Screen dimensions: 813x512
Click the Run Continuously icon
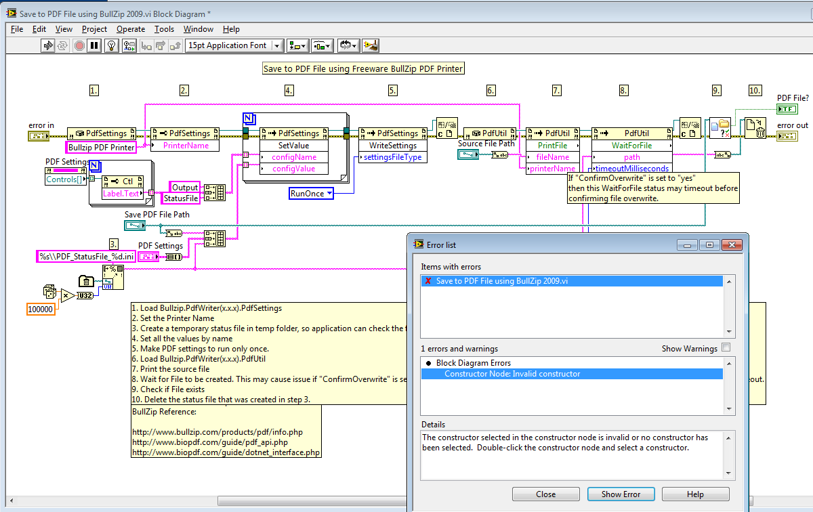coord(64,45)
